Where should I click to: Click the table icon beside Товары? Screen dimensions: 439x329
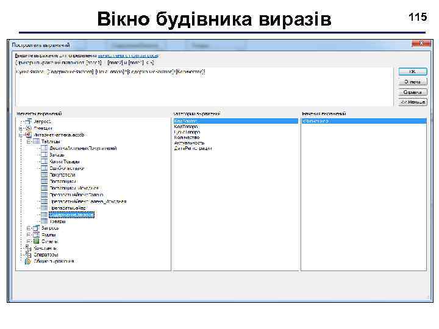pos(45,221)
